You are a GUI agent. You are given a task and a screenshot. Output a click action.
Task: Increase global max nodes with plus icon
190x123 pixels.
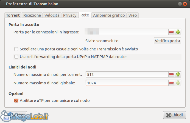(x=178, y=83)
